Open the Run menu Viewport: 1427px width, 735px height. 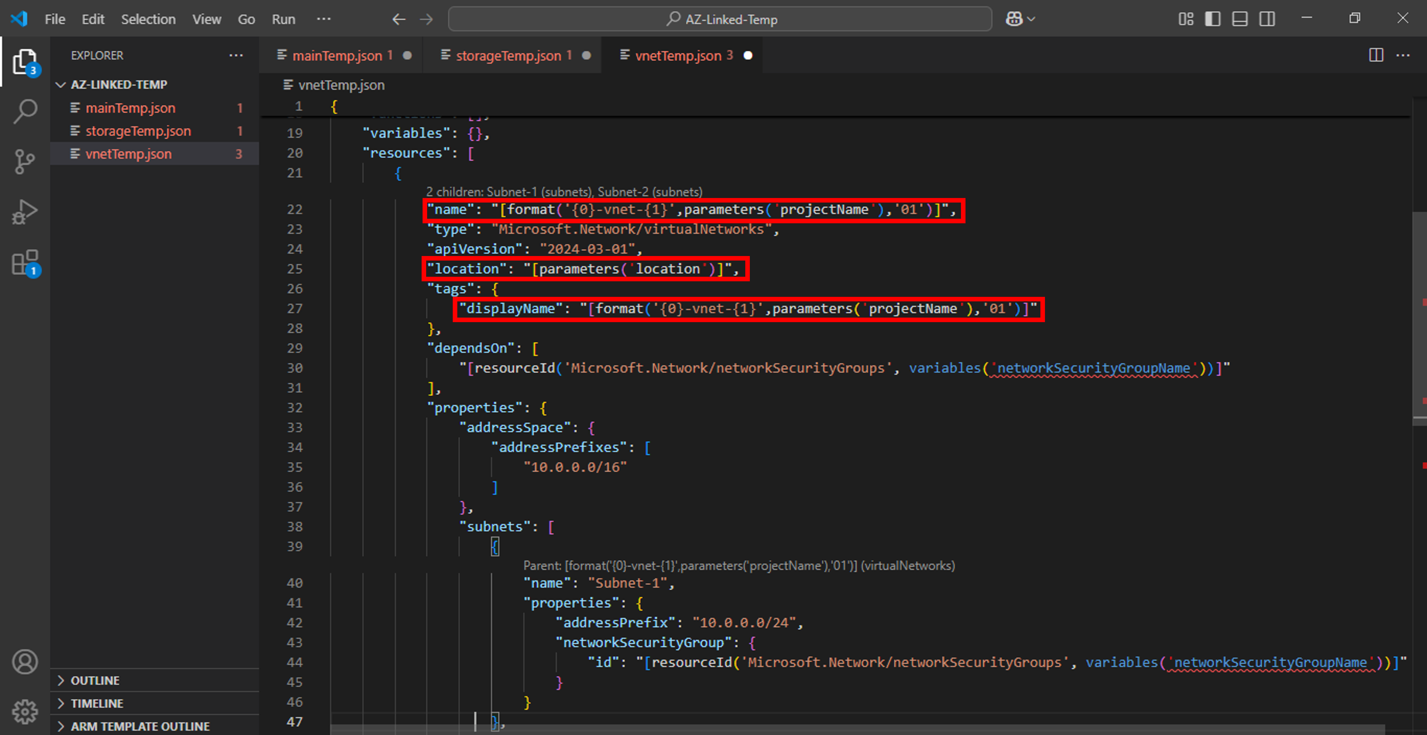click(283, 18)
